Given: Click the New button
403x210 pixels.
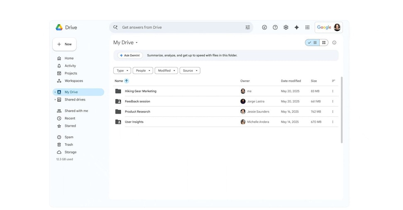Looking at the screenshot, I should click(64, 44).
